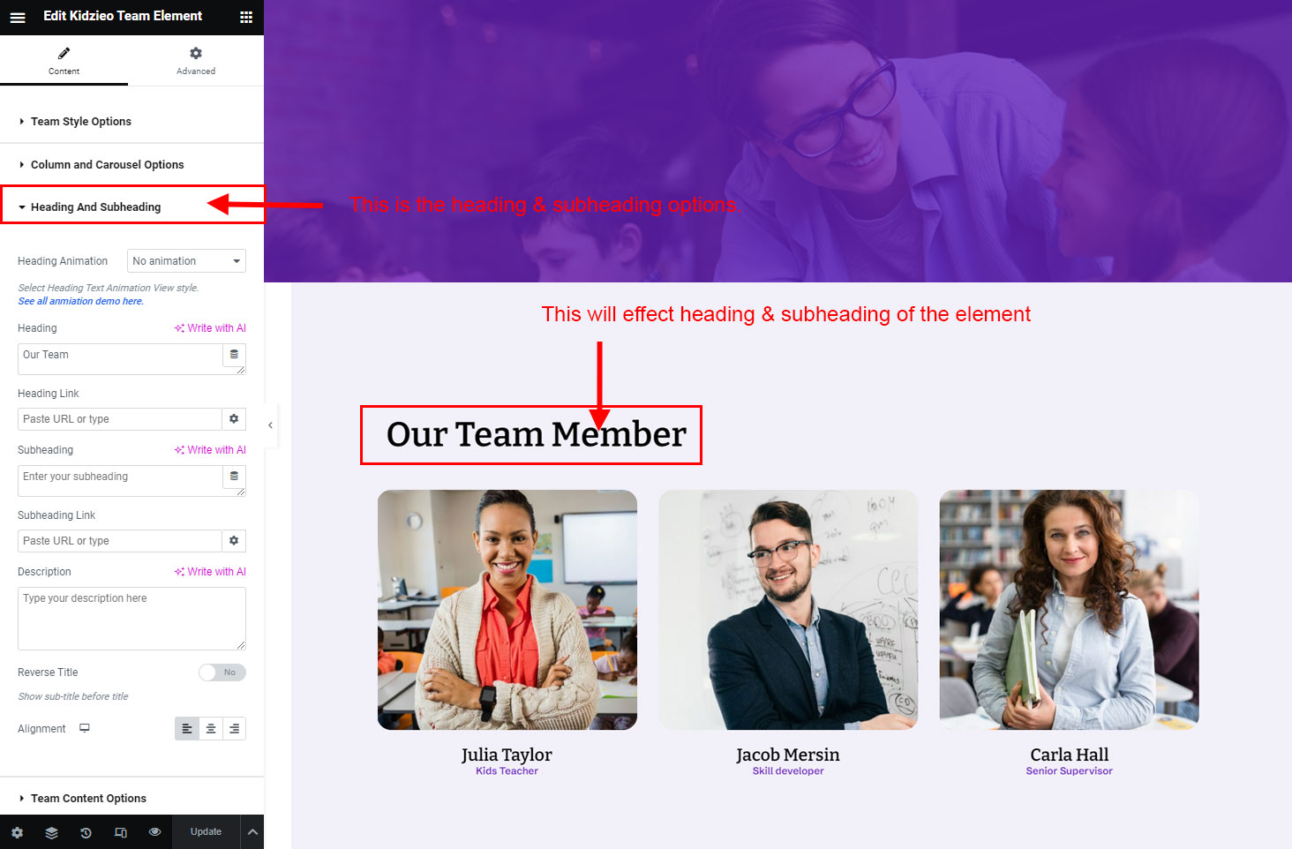Open the hamburger menu in the panel header

click(x=18, y=17)
